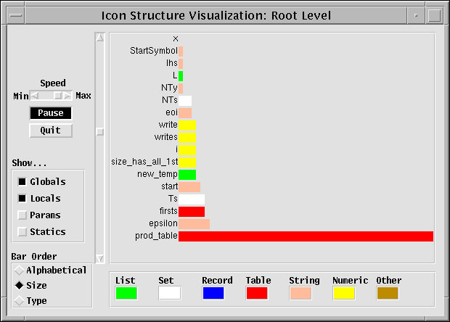Enable the Statics checkbox

(x=22, y=232)
